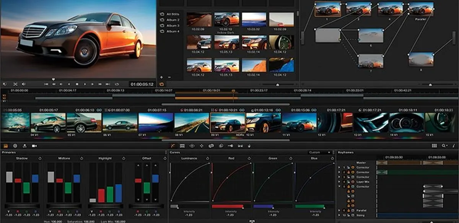Select the Curves palette icon

(x=182, y=146)
